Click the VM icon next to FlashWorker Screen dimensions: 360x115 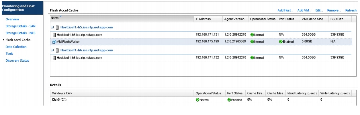point(54,42)
